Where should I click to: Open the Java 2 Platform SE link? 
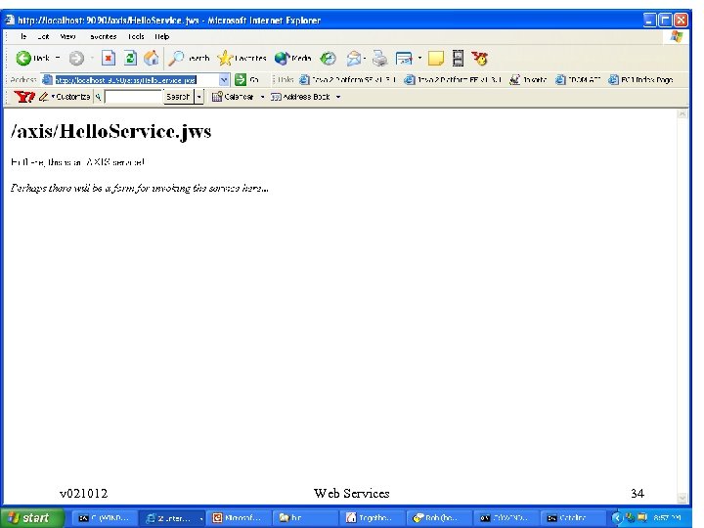(348, 80)
